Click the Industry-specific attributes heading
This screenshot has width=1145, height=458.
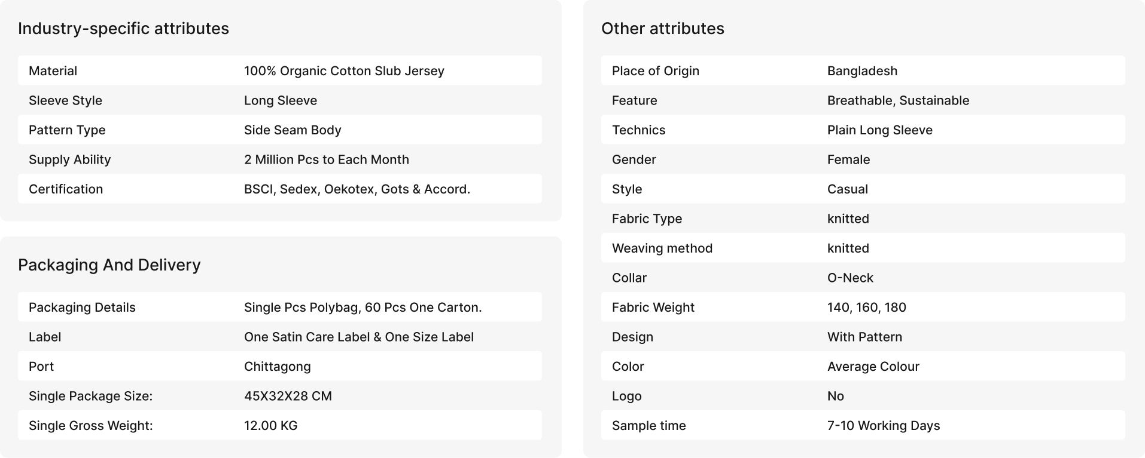(x=123, y=29)
